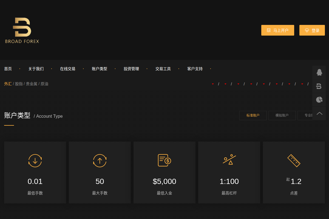The height and width of the screenshot is (219, 329).
Task: Select the 贵金属 category link
Action: [32, 84]
